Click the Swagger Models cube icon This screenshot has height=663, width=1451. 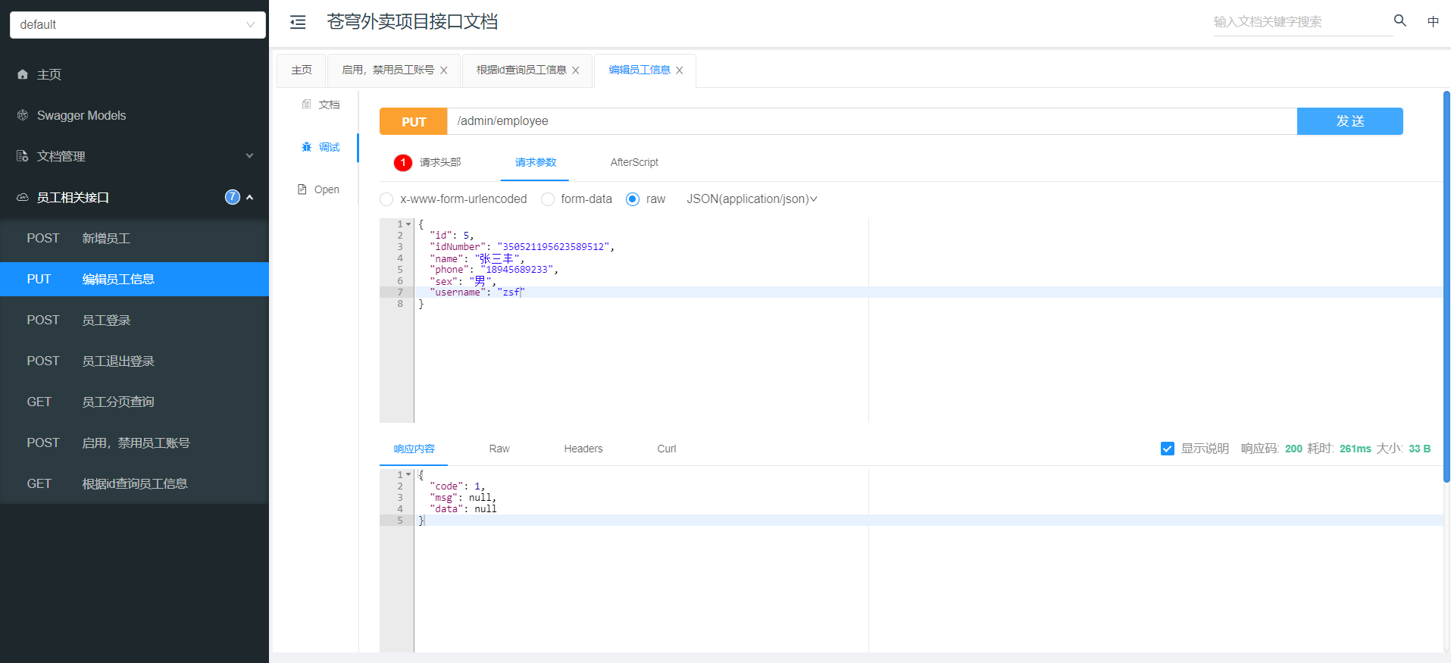(x=23, y=115)
